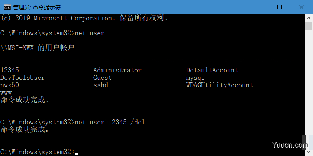Click the DefaultAccount entry in the output

pyautogui.click(x=212, y=70)
